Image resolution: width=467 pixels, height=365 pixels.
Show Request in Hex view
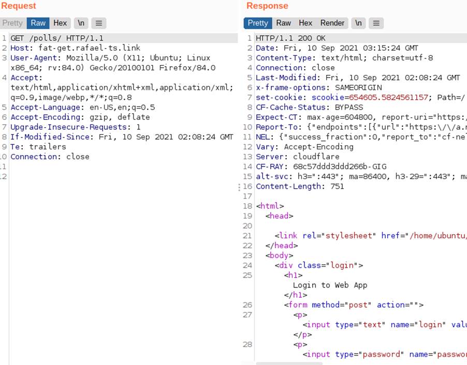click(60, 23)
